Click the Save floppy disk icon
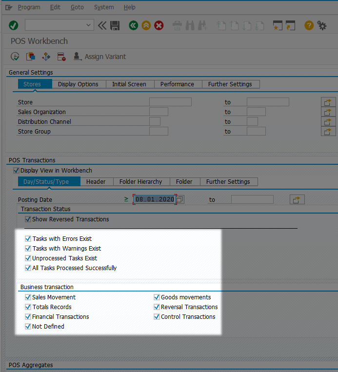 pyautogui.click(x=115, y=25)
